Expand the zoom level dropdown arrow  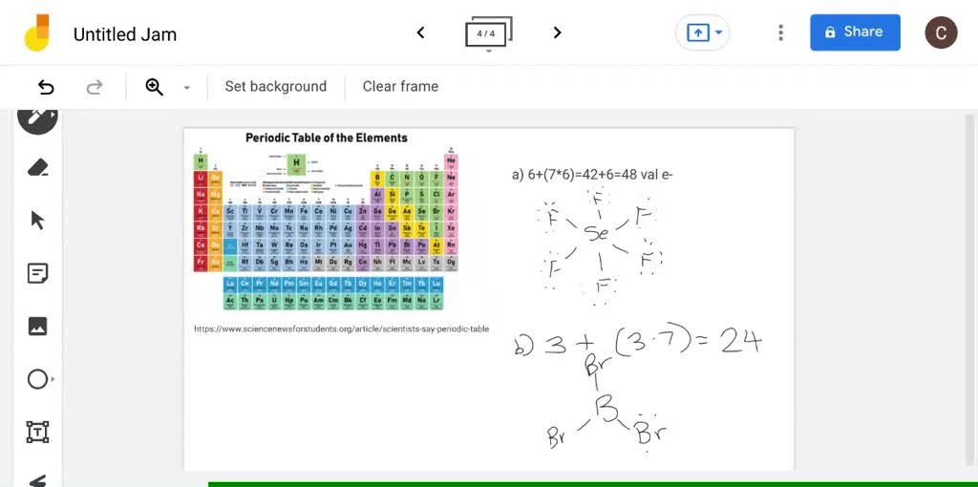pos(186,87)
